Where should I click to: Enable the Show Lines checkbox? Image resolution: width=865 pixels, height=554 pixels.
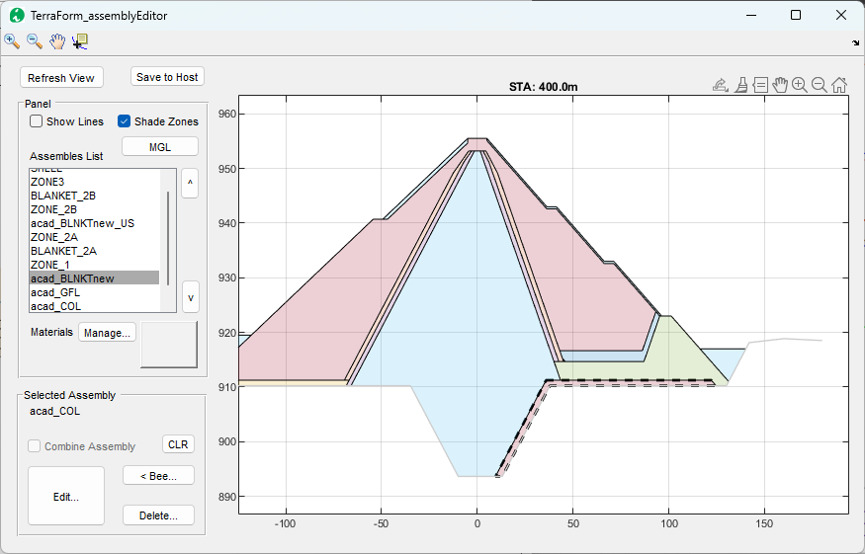click(x=37, y=121)
